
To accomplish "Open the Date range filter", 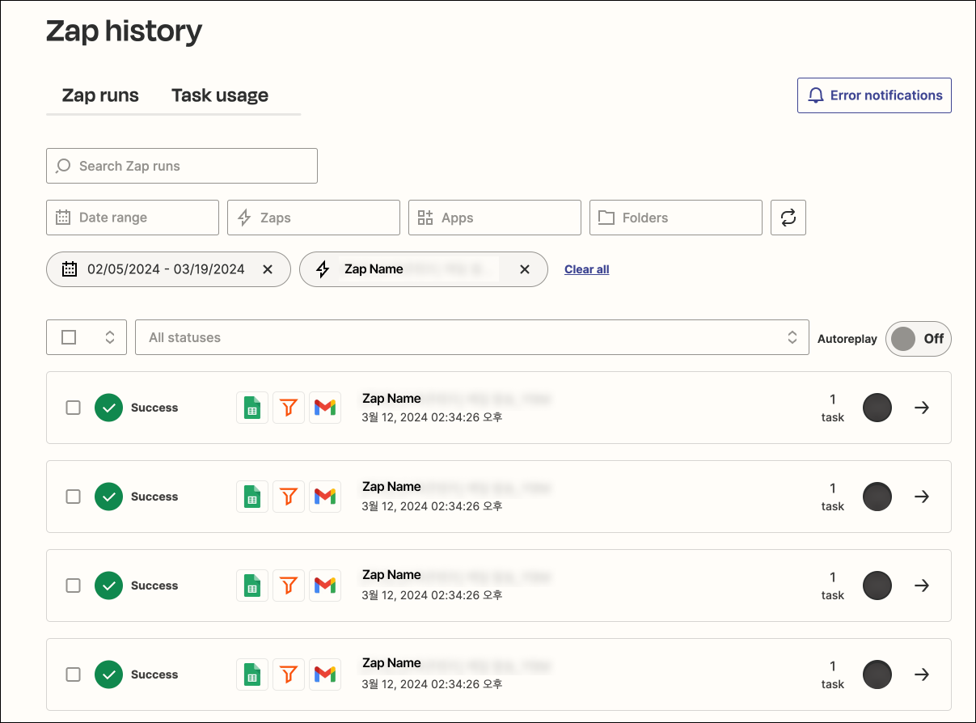I will (133, 218).
